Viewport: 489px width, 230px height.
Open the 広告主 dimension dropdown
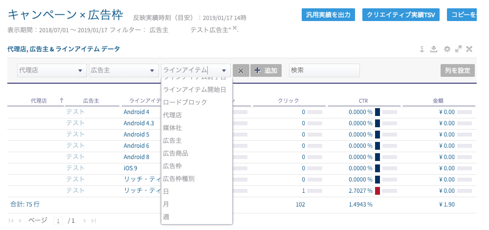coord(124,70)
